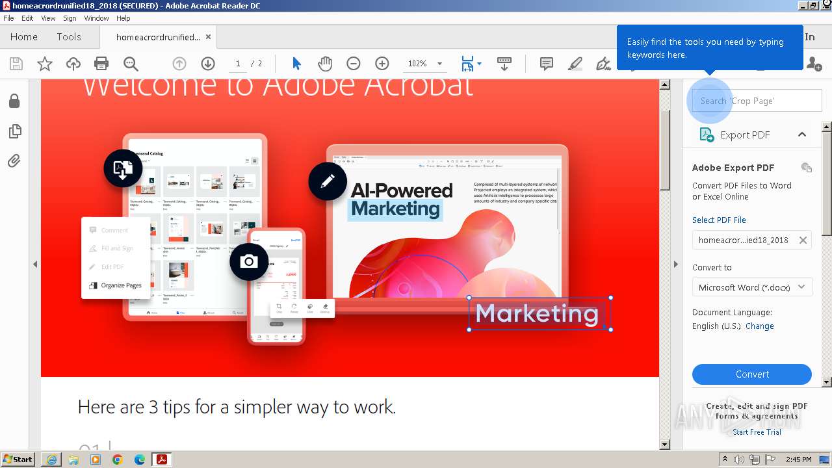Viewport: 832px width, 468px height.
Task: Open the zoom level dropdown
Action: pos(439,64)
